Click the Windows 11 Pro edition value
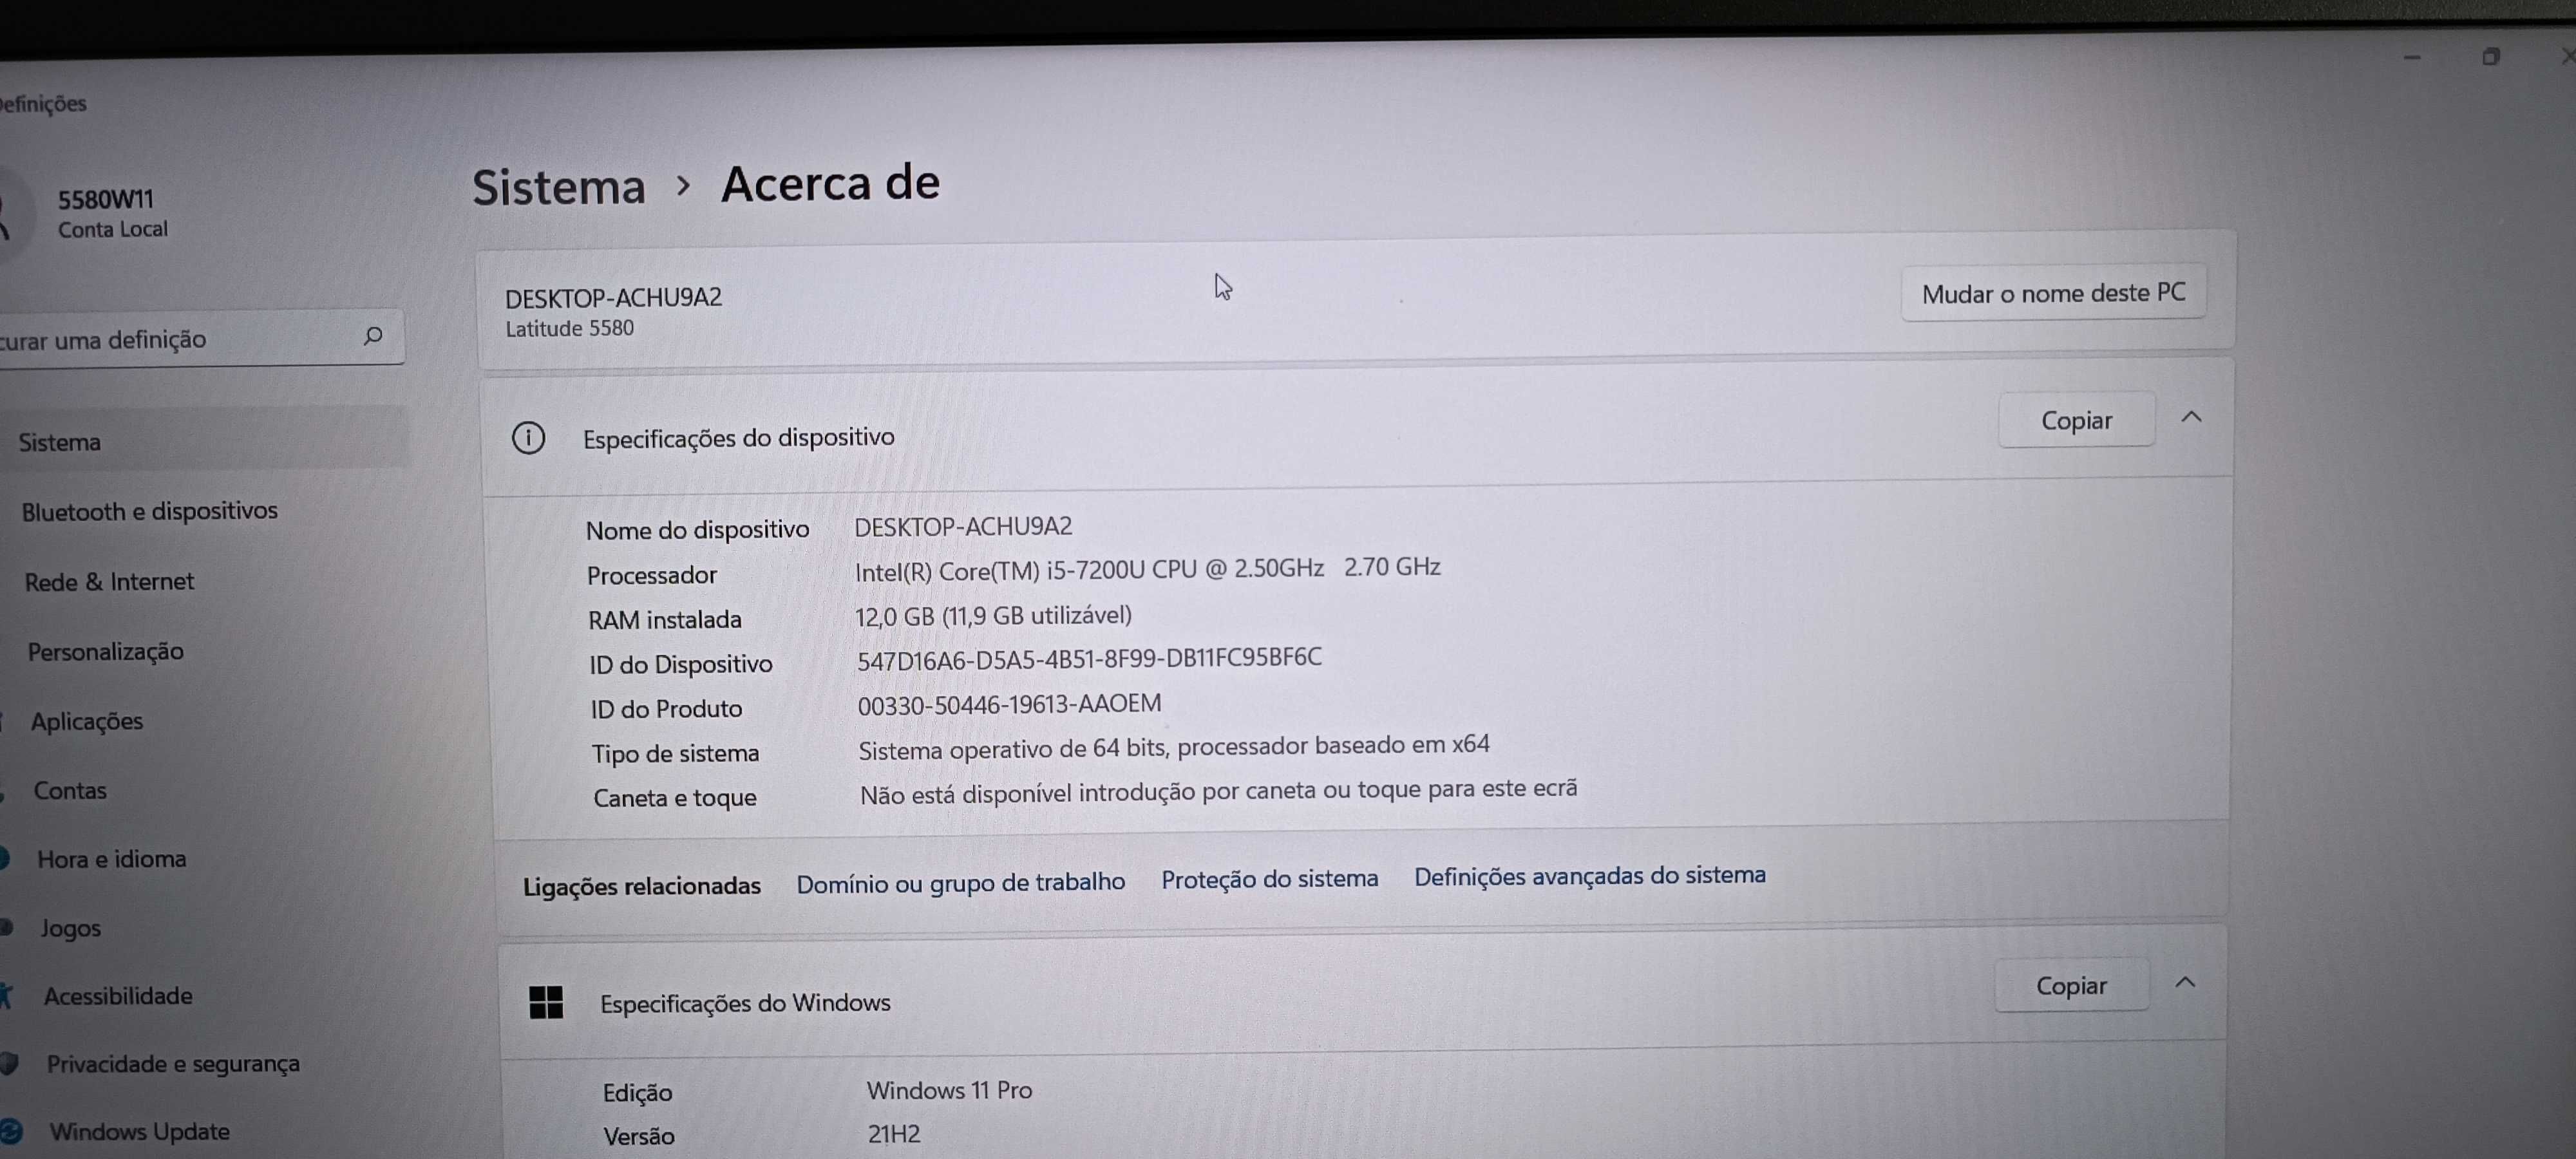 point(949,1090)
